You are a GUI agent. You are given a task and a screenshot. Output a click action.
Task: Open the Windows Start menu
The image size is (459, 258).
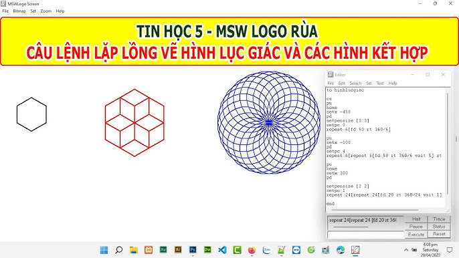104,250
